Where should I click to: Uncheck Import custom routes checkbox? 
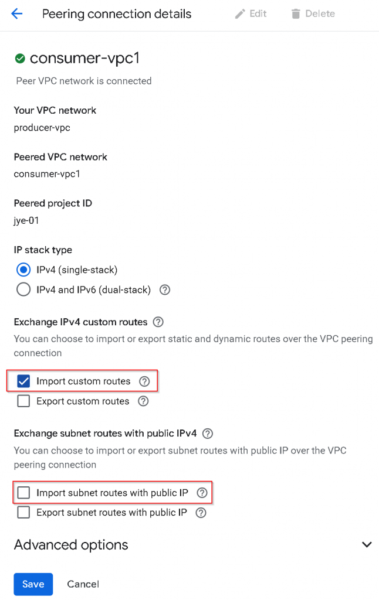click(23, 381)
